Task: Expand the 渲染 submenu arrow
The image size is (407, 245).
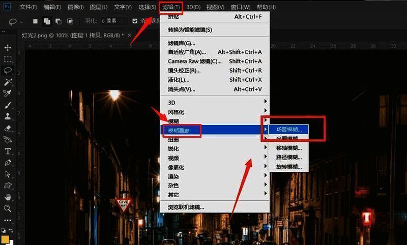Action: (265, 175)
